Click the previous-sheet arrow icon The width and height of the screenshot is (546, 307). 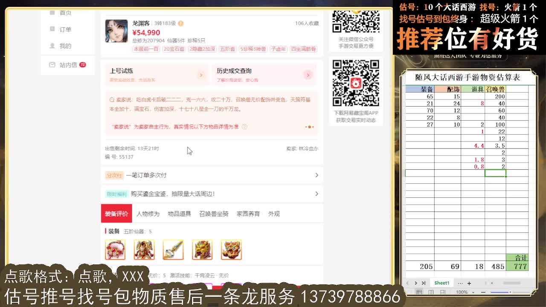tap(408, 283)
